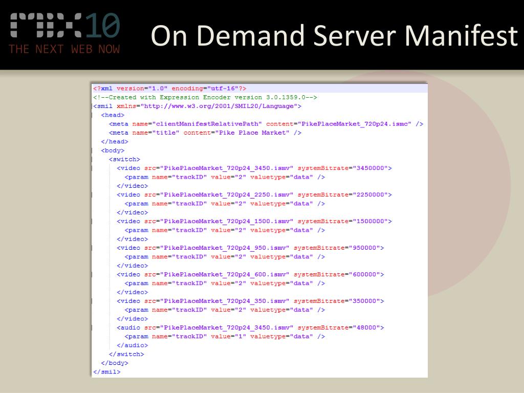Select the "PikePlaceMarket_720p24_350.ismv" source
The height and width of the screenshot is (393, 524).
coord(225,301)
